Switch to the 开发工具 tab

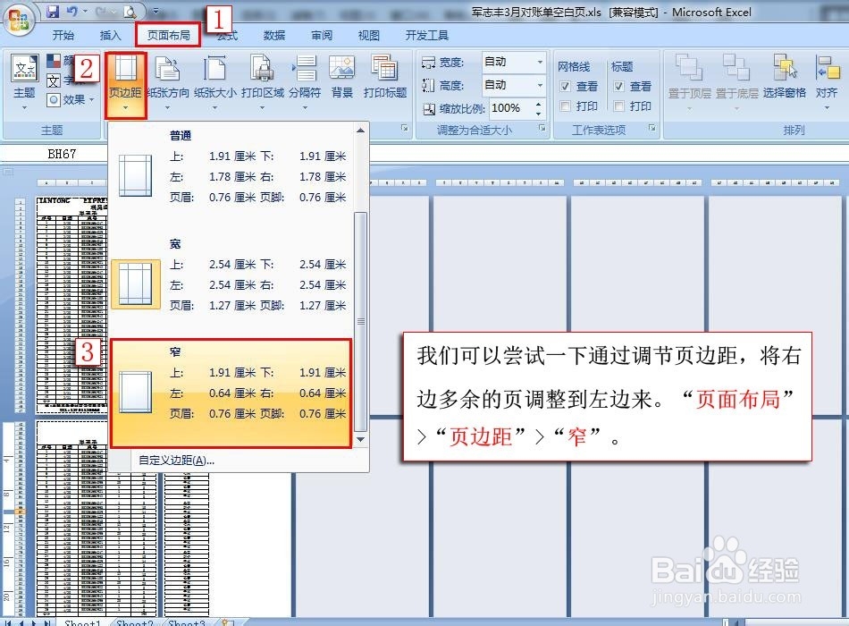(x=427, y=35)
